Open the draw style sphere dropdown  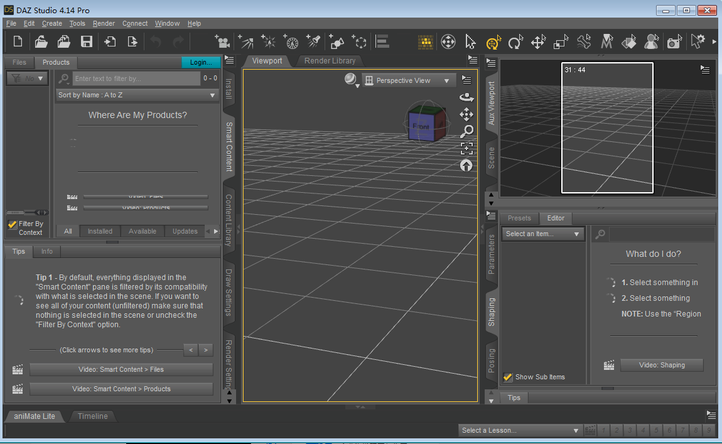352,80
